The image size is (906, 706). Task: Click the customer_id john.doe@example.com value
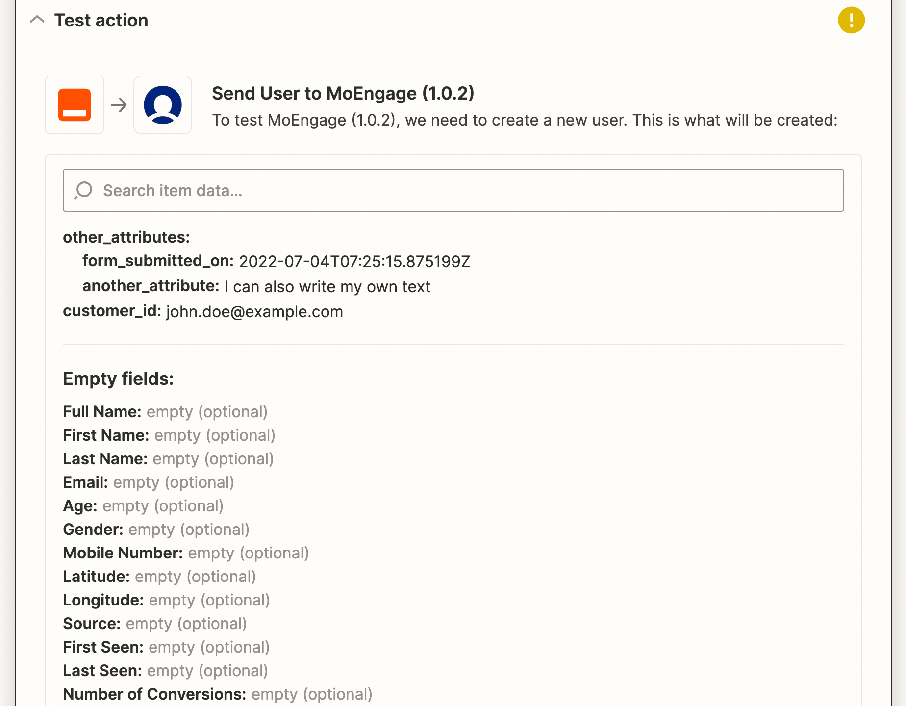point(254,311)
